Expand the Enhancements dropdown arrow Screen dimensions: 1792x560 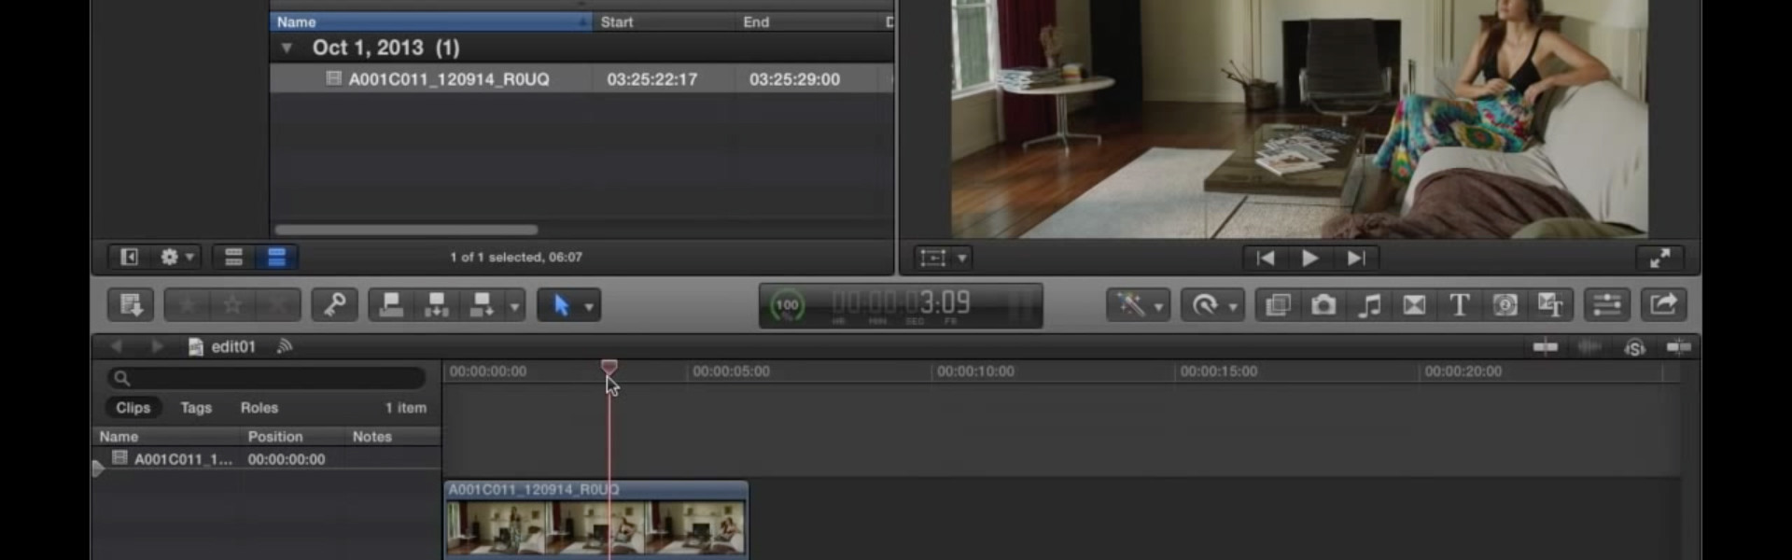tap(1158, 306)
